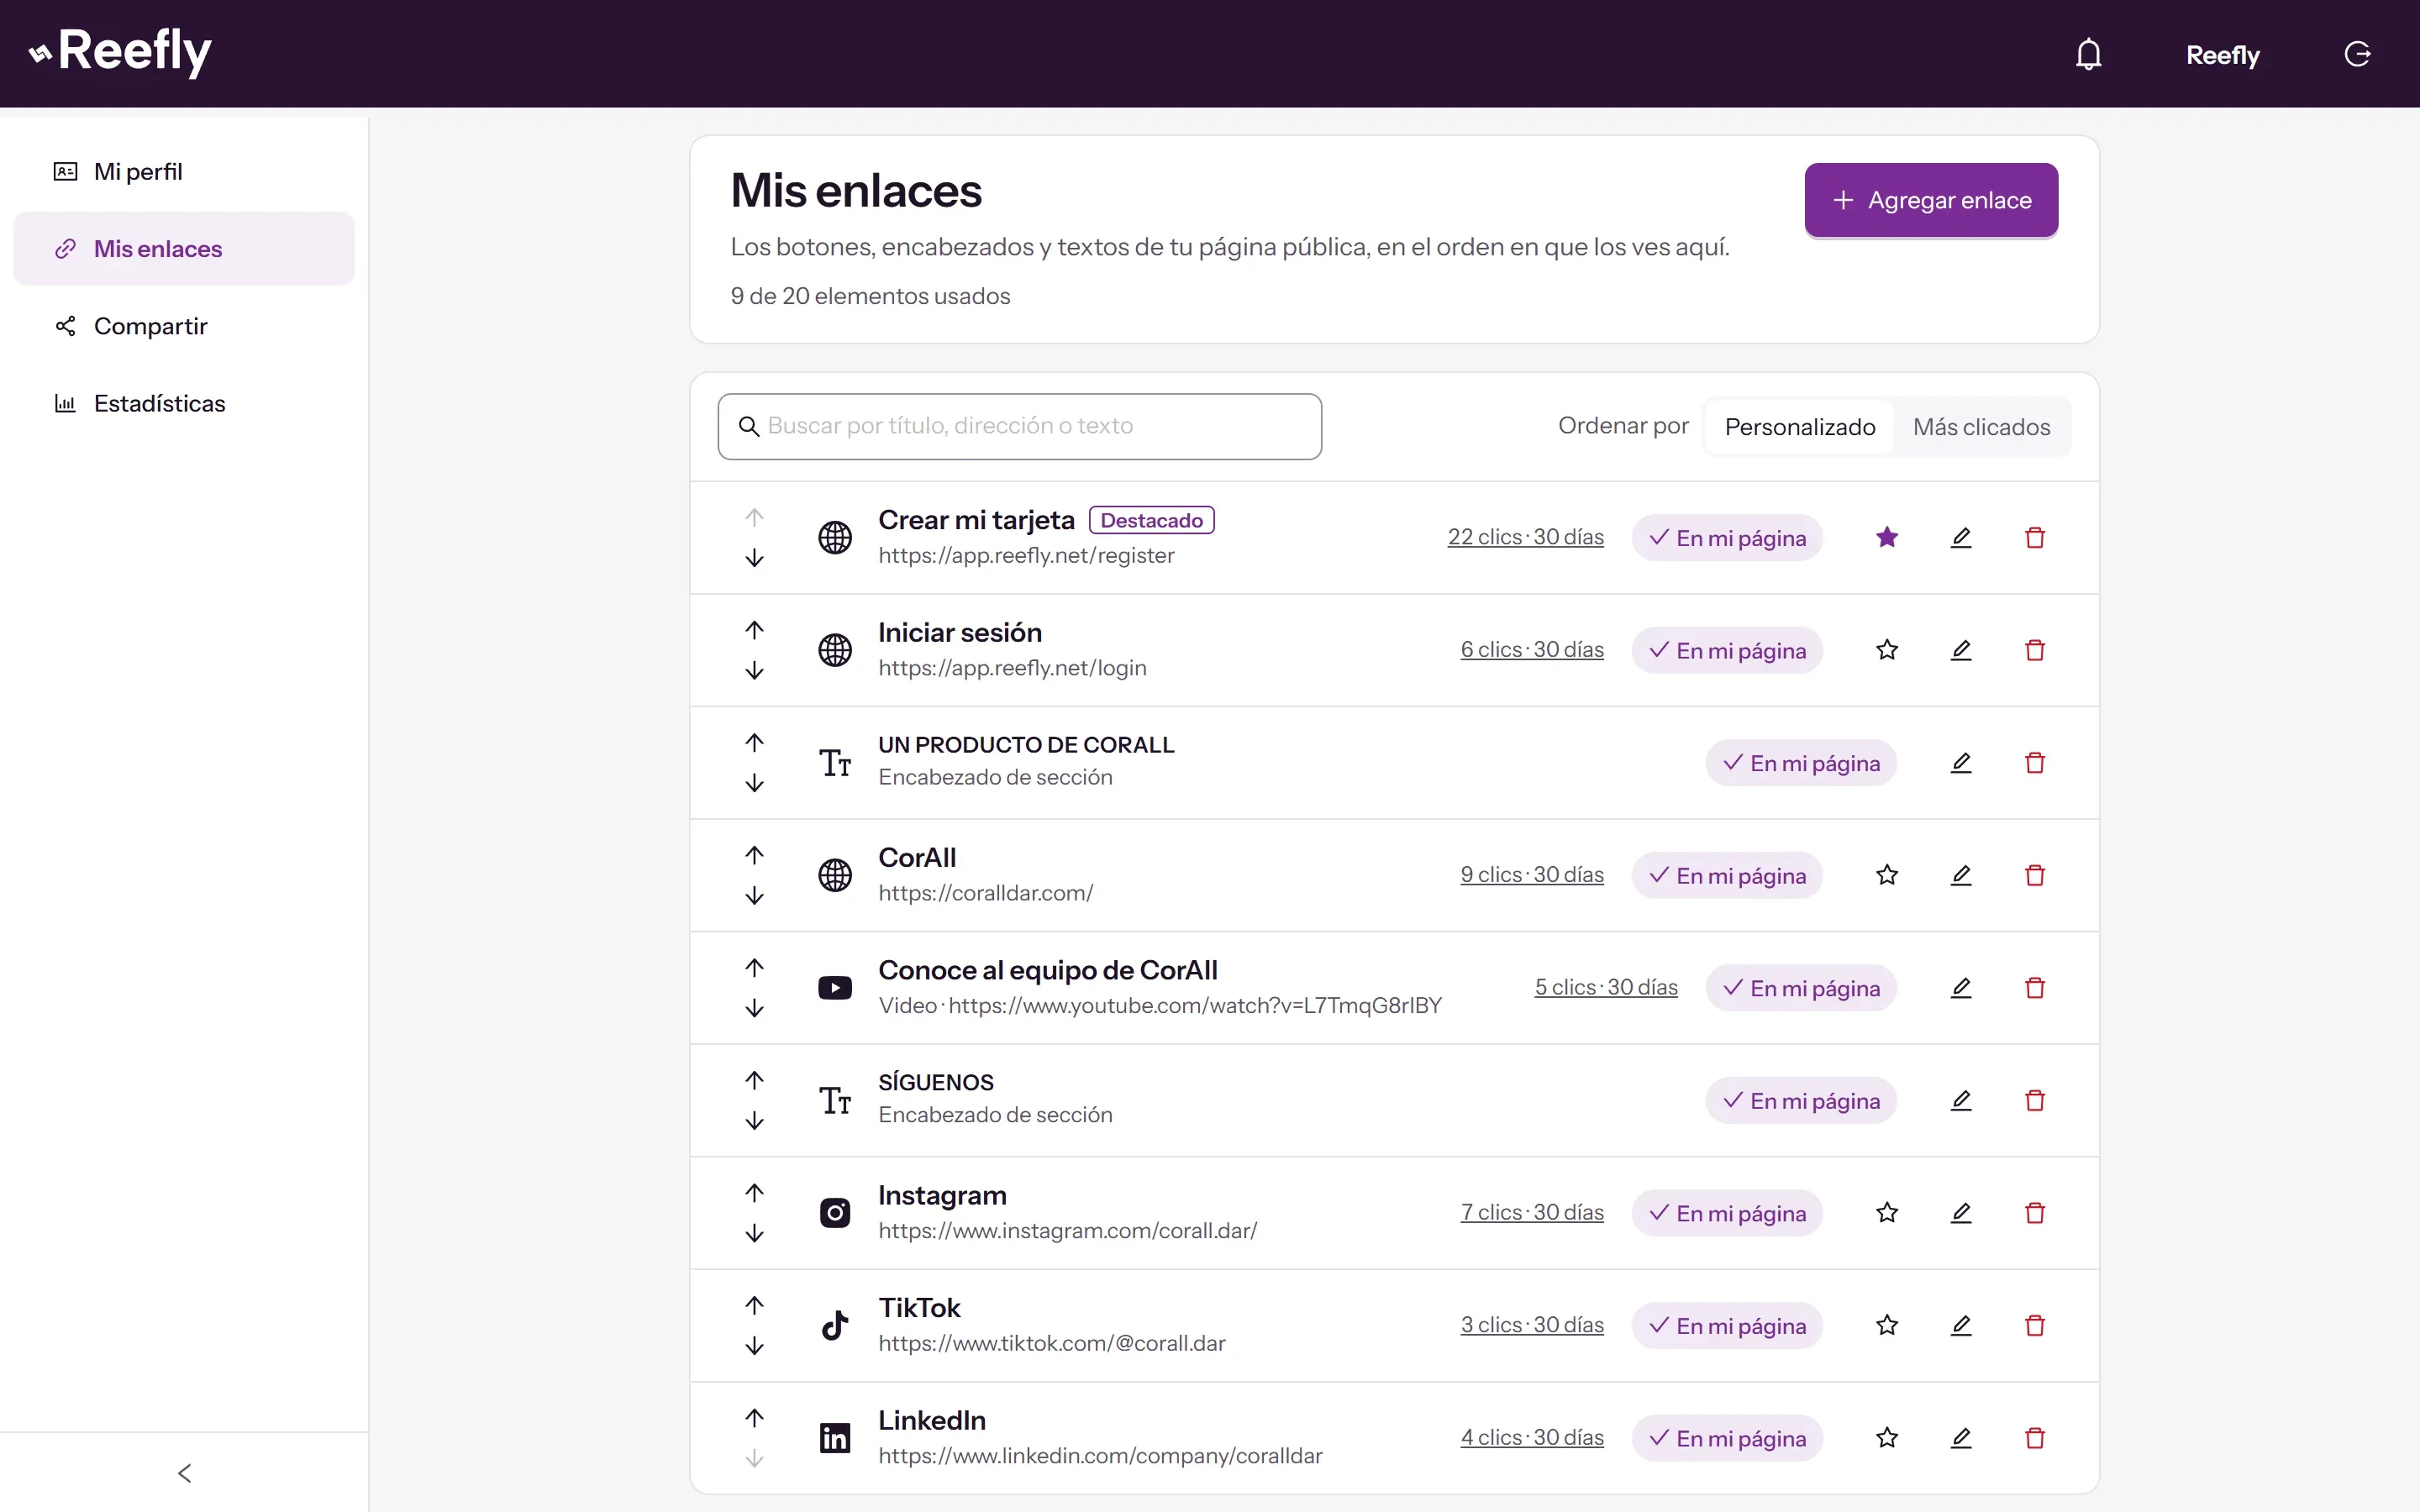The height and width of the screenshot is (1512, 2420).
Task: Open notifications bell in the header
Action: coord(2088,54)
